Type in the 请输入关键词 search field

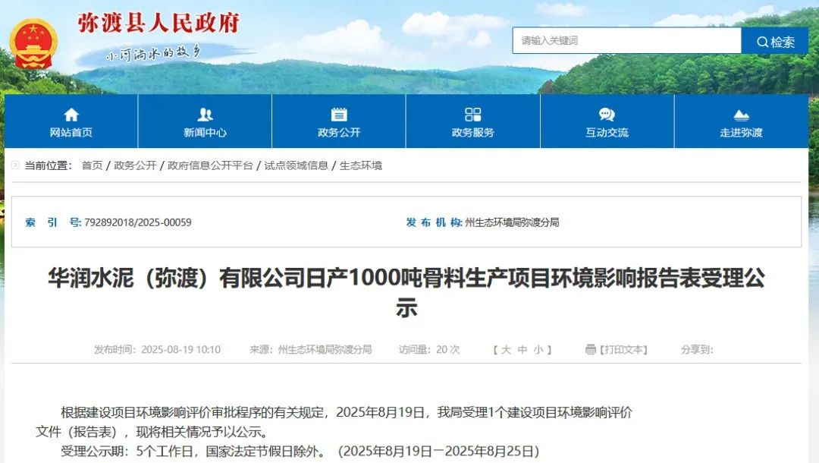626,41
